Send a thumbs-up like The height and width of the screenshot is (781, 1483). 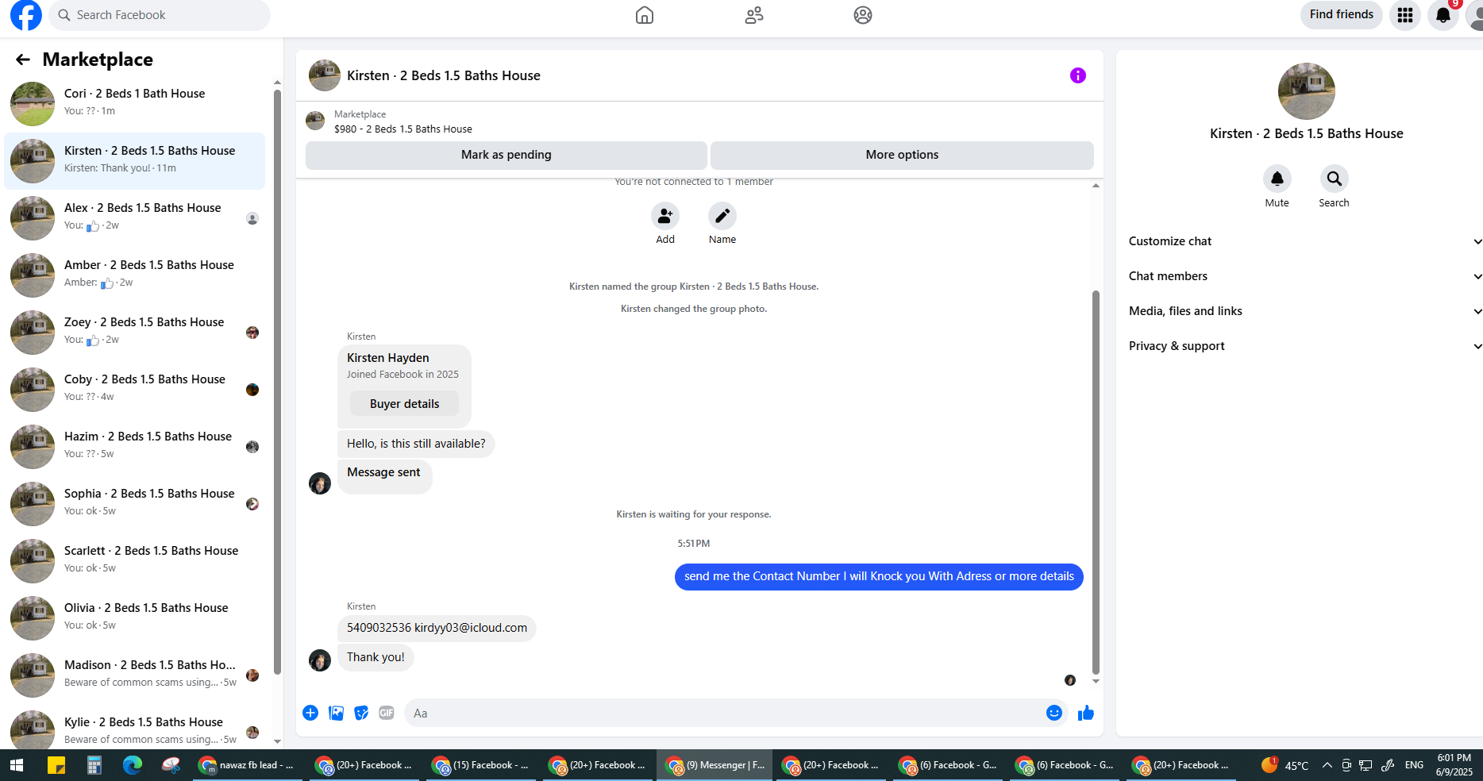(x=1086, y=713)
